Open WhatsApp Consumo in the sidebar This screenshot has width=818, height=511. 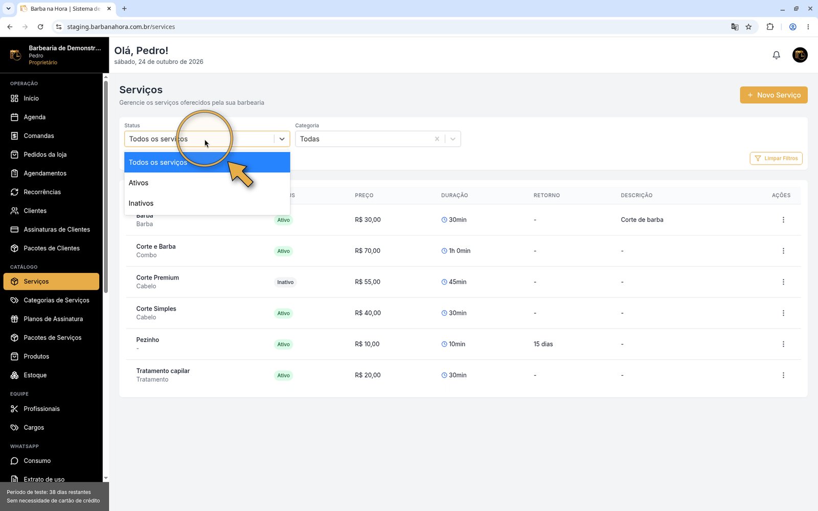pos(51,460)
